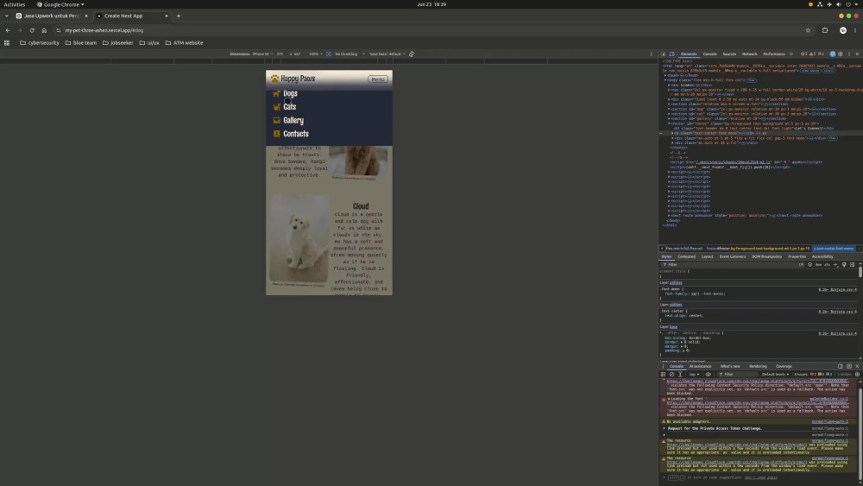Open a new browser tab
The image size is (863, 486).
[x=179, y=16]
